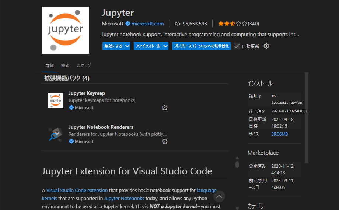The image size is (339, 210).
Task: Click the Jupyter Keymap manage gear icon
Action: pos(165,108)
